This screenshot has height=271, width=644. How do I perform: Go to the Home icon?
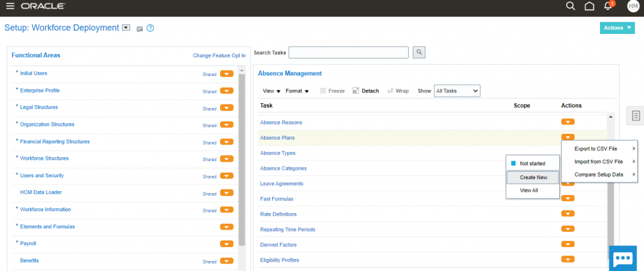pyautogui.click(x=589, y=6)
